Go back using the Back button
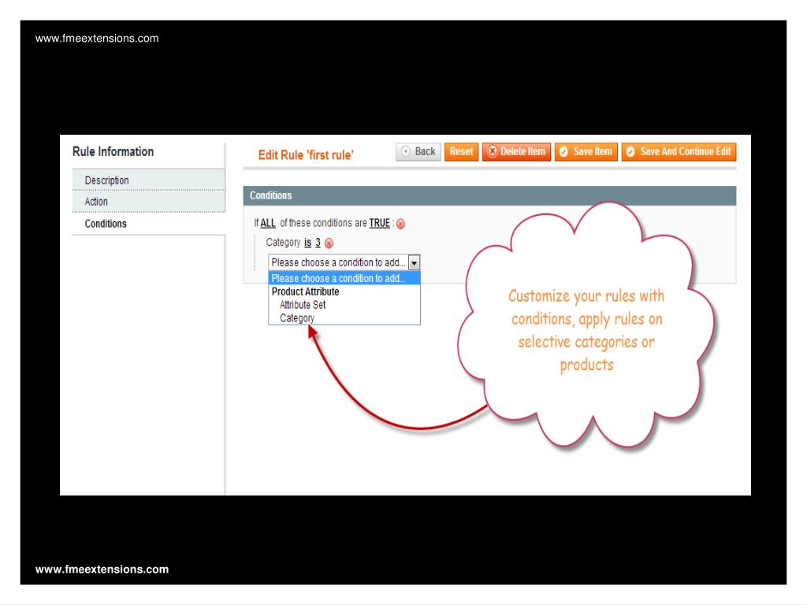The width and height of the screenshot is (807, 605). 418,152
